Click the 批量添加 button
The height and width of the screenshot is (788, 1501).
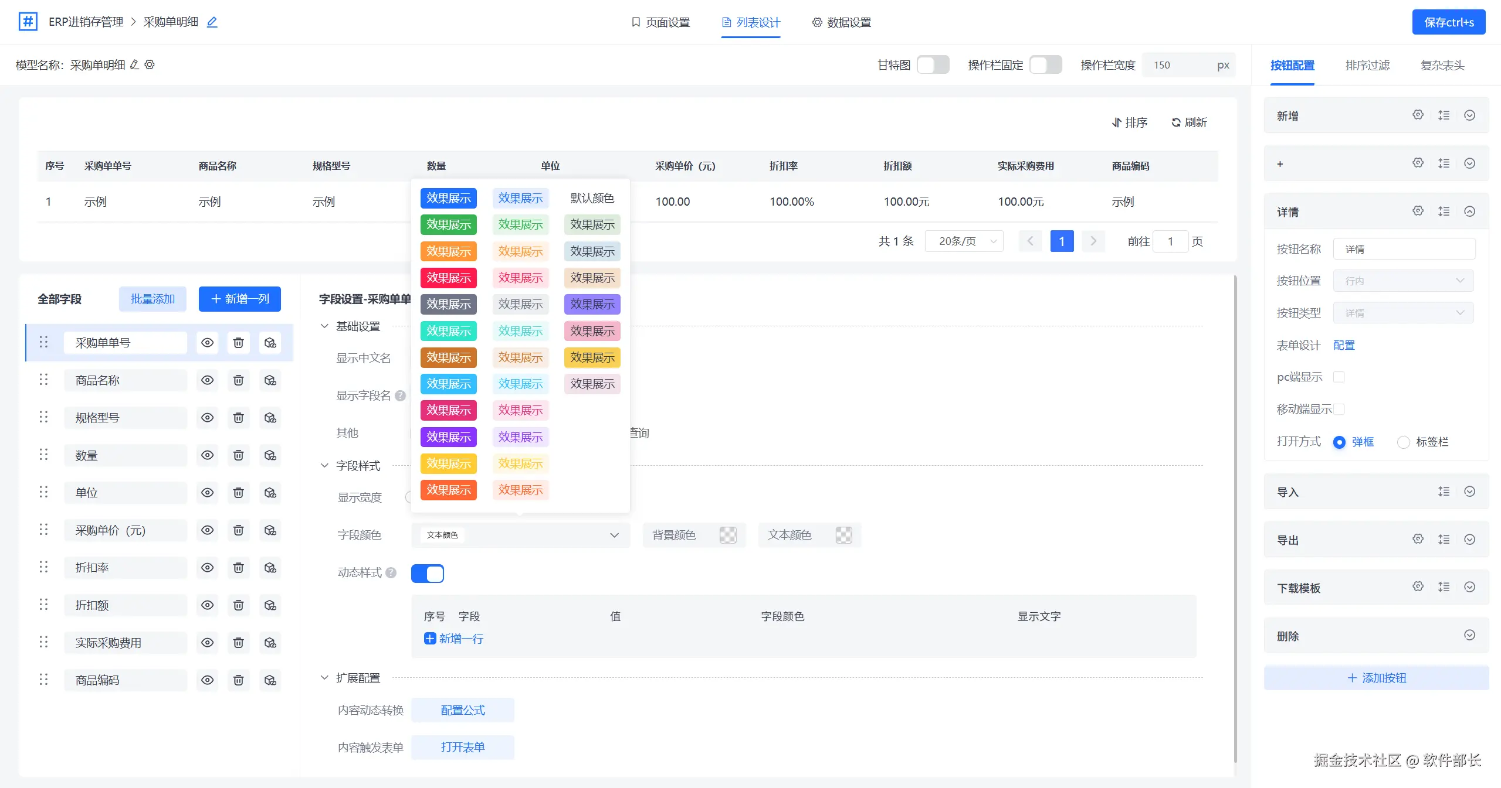153,299
